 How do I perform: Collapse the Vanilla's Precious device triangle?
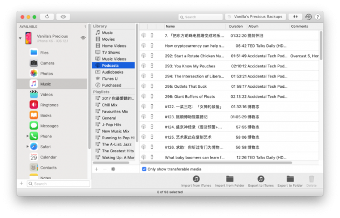click(20, 38)
